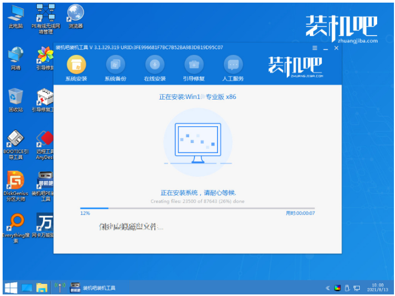Click the taskbar clock showing 18:08
Image resolution: width=395 pixels, height=296 pixels.
pos(380,288)
